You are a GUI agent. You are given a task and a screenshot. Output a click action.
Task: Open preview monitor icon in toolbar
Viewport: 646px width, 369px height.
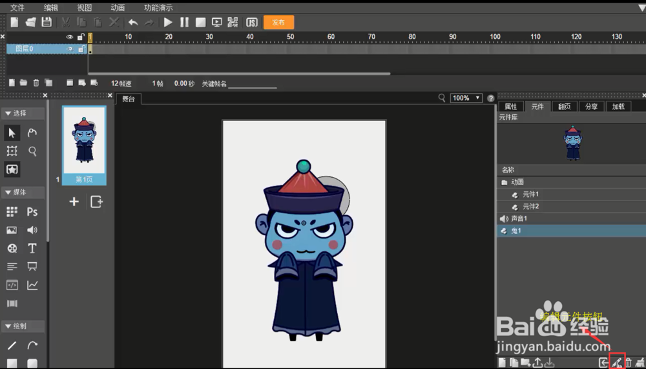coord(216,22)
